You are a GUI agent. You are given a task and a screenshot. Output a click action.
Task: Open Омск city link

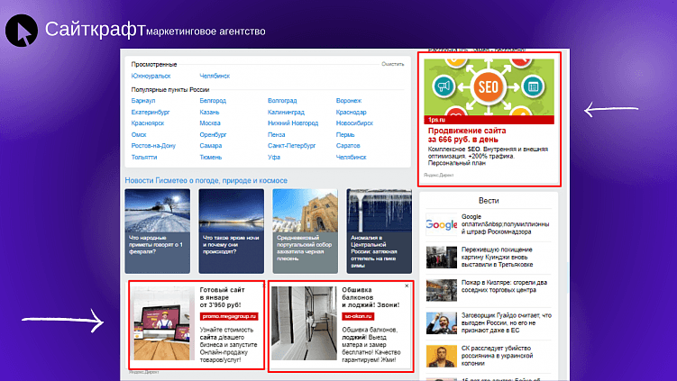coord(139,134)
